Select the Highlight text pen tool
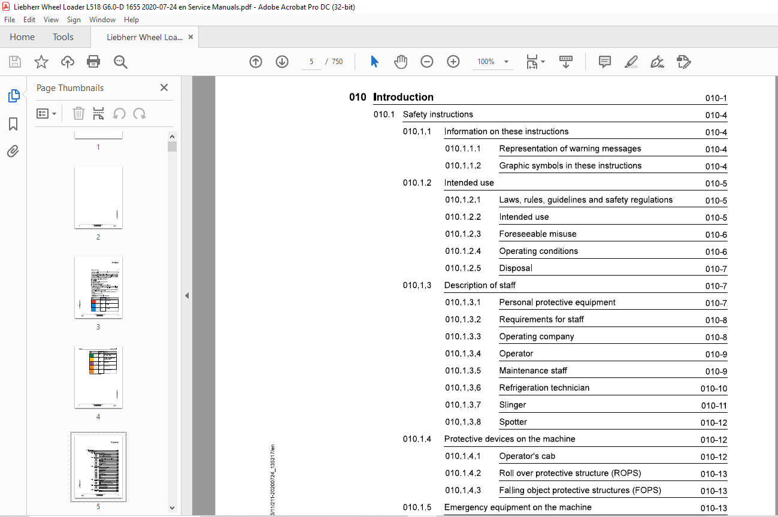 (x=631, y=62)
